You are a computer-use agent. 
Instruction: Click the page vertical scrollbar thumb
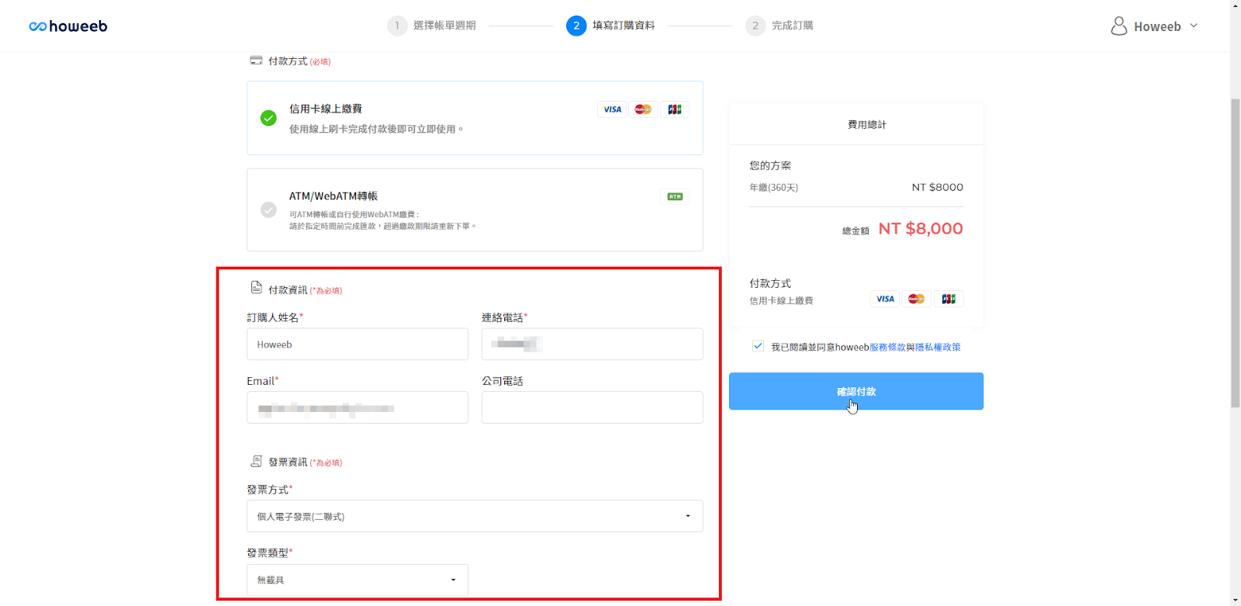[1236, 253]
